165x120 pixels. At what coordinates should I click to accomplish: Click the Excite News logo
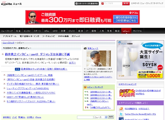pos(11,4)
